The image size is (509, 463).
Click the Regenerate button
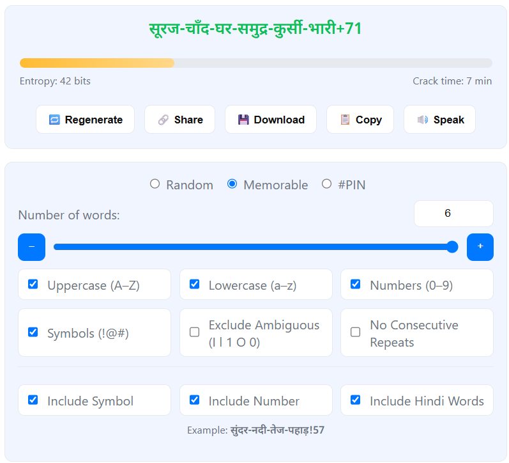point(85,120)
